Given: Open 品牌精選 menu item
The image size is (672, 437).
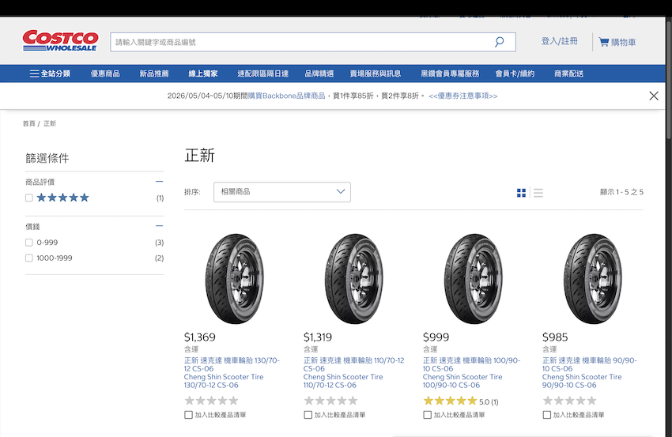Looking at the screenshot, I should [319, 73].
